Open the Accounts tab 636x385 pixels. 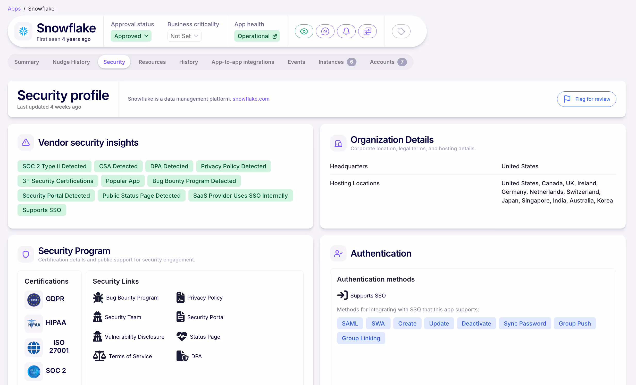tap(388, 62)
